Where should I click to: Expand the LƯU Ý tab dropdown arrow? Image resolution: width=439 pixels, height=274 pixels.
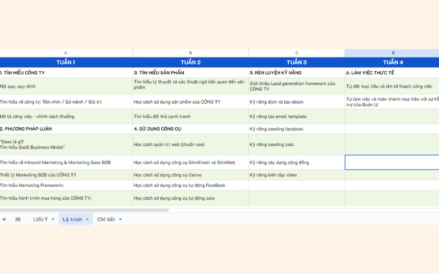click(53, 219)
